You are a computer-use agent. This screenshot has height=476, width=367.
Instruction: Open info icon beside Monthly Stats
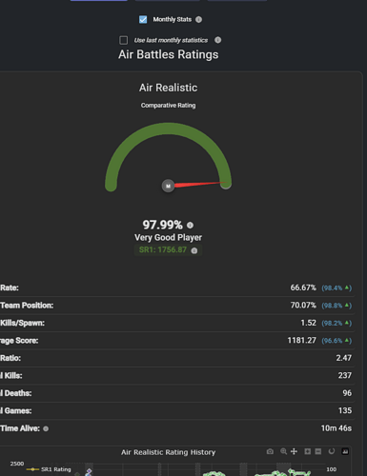198,19
